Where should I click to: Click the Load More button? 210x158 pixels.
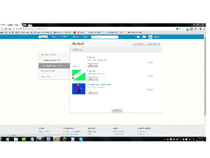[117, 110]
